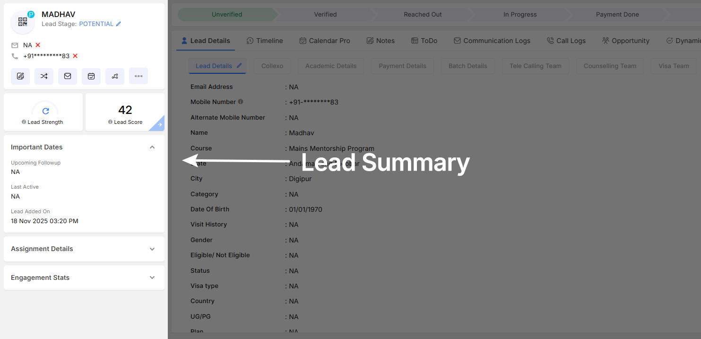The image size is (701, 339).
Task: Open the three-dots more actions menu
Action: 138,76
